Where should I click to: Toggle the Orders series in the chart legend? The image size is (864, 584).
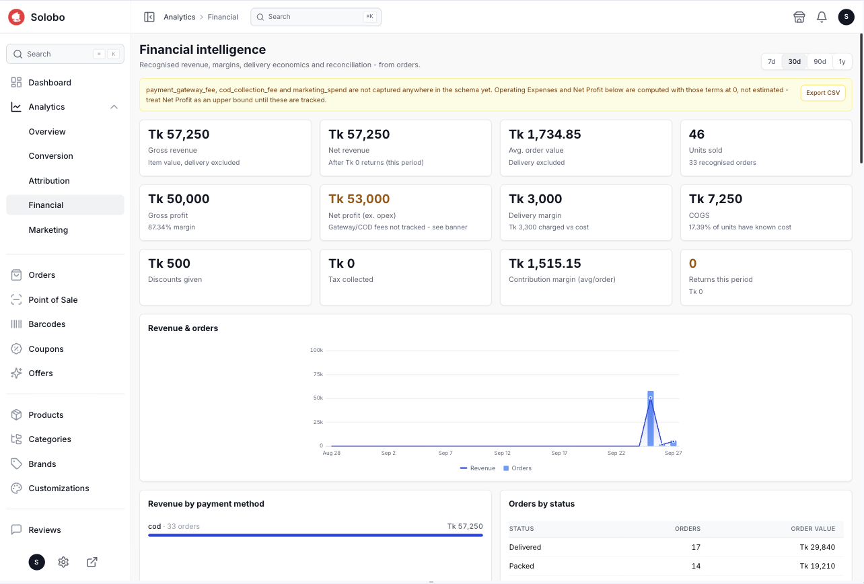[x=517, y=468]
